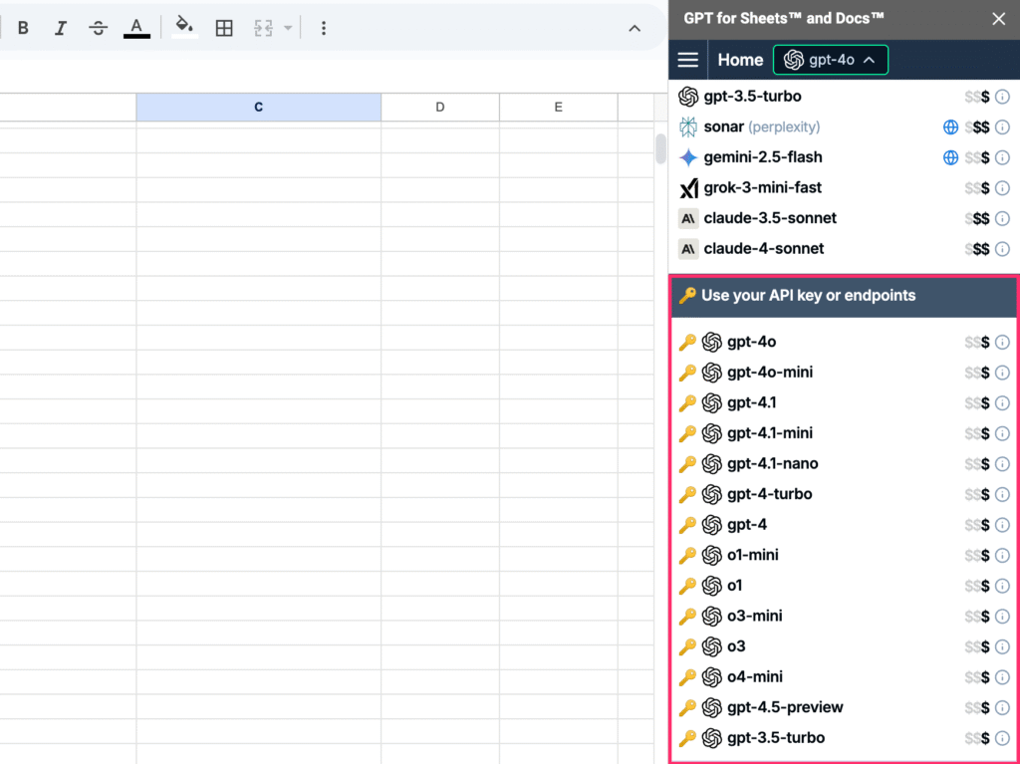
Task: Select the o1-mini model
Action: coord(844,555)
